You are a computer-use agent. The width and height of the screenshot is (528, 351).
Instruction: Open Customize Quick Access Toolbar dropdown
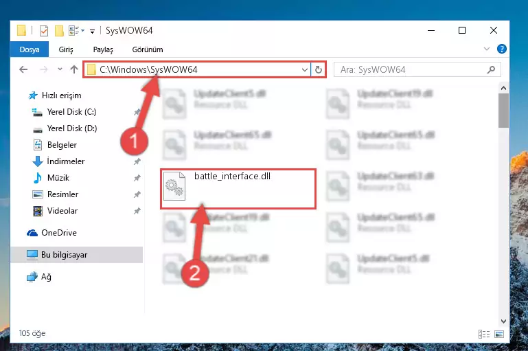coord(92,32)
